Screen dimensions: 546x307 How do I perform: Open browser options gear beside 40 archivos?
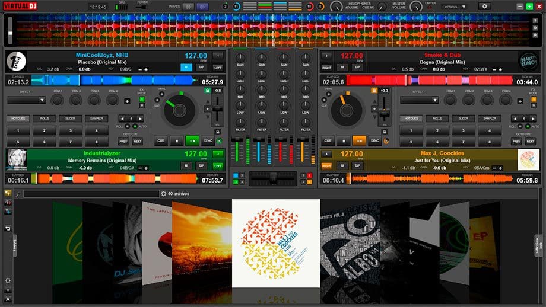click(x=163, y=194)
